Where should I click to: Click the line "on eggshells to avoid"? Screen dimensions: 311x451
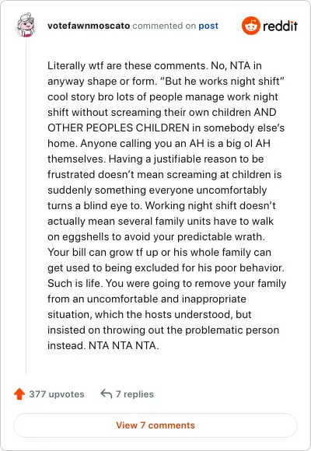[x=156, y=236]
